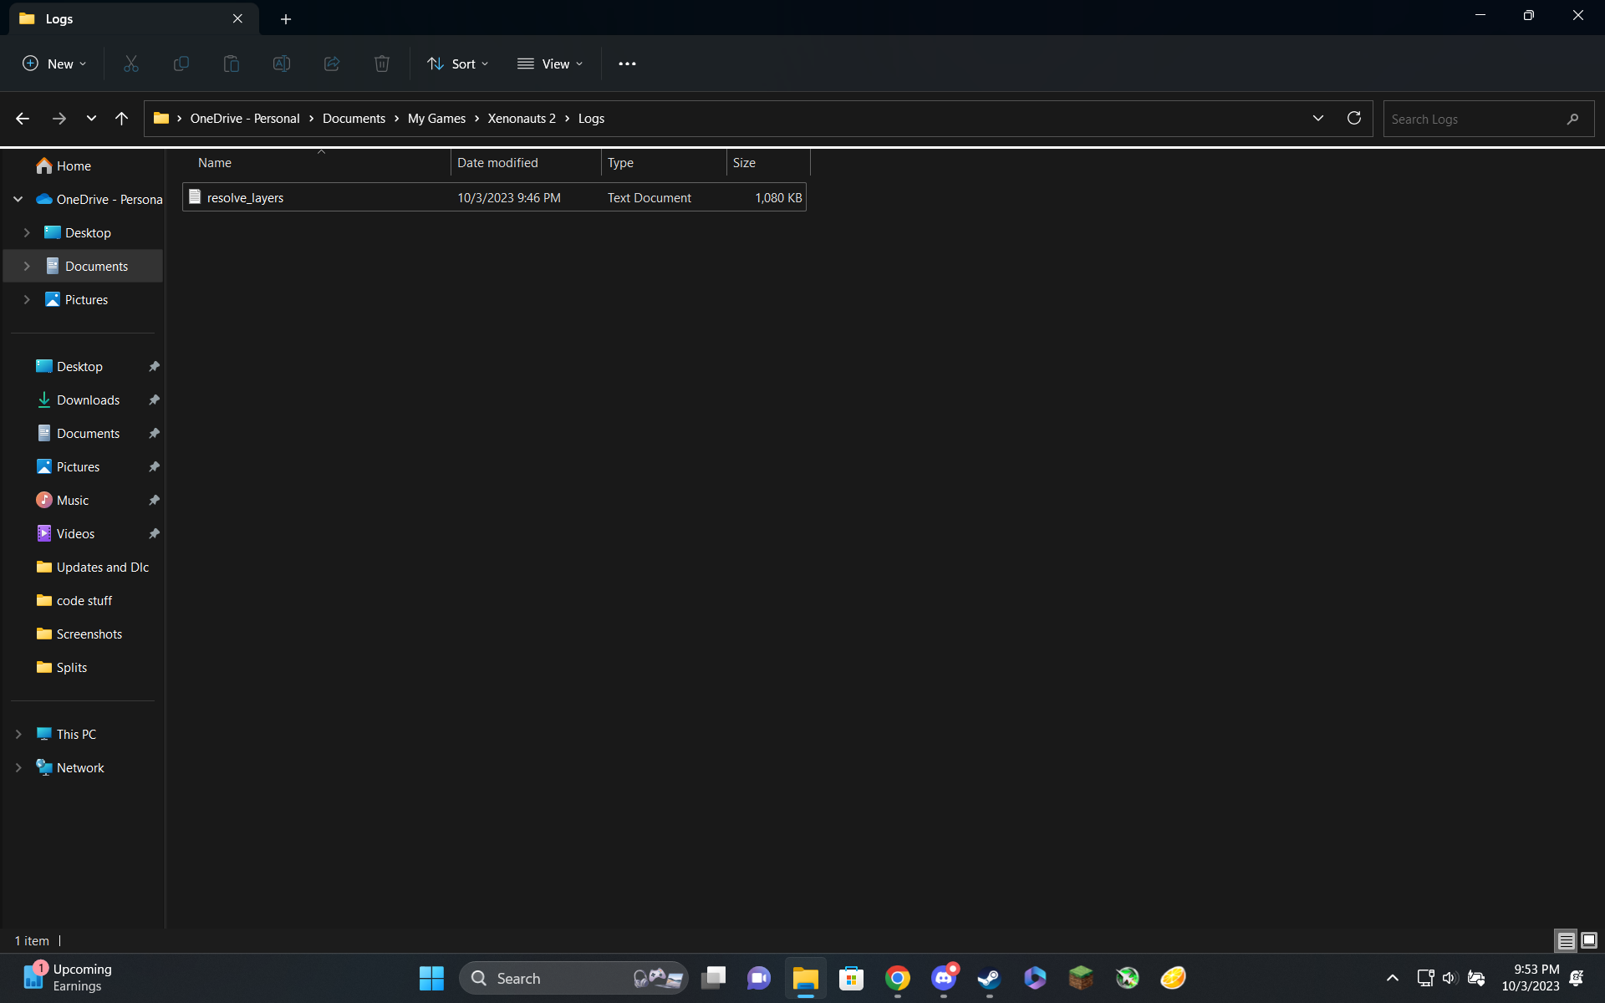Expand Desktop under OneDrive
The height and width of the screenshot is (1003, 1605).
[x=27, y=232]
